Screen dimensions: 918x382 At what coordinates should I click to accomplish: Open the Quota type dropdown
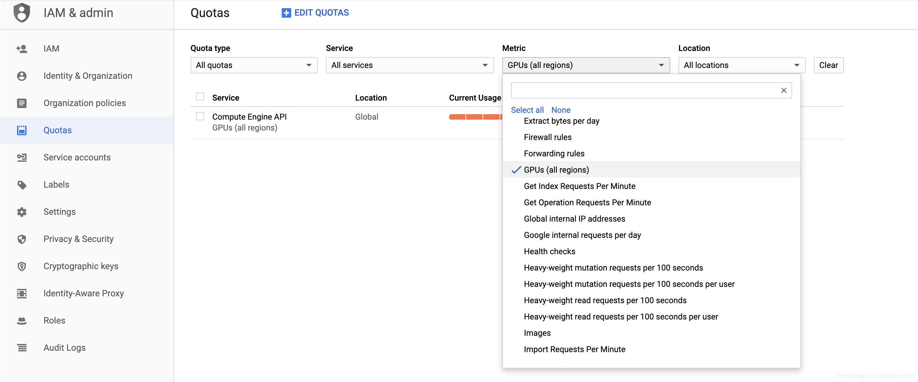[254, 65]
